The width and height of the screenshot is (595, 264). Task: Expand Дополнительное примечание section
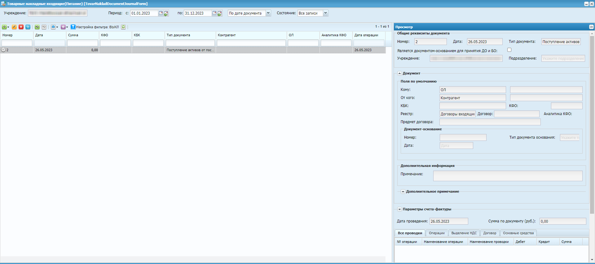pos(403,192)
